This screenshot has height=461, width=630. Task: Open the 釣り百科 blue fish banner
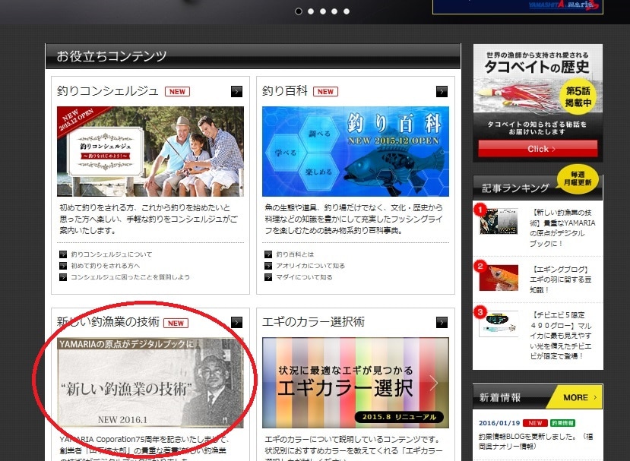(355, 151)
